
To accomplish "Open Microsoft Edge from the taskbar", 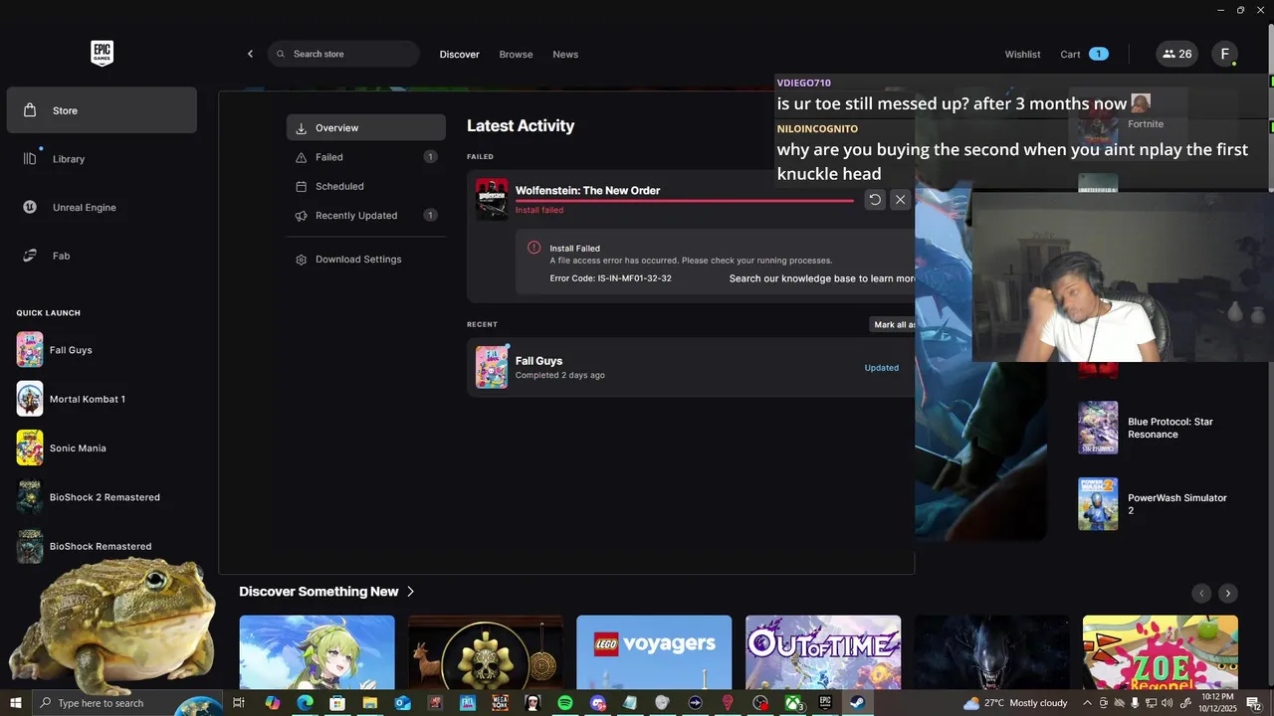I will (x=305, y=703).
